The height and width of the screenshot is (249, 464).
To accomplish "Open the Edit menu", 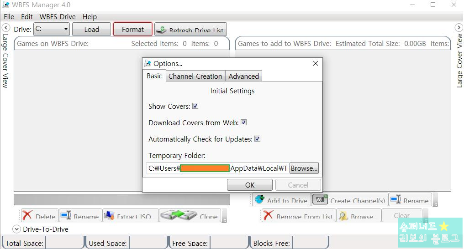I will (x=26, y=17).
